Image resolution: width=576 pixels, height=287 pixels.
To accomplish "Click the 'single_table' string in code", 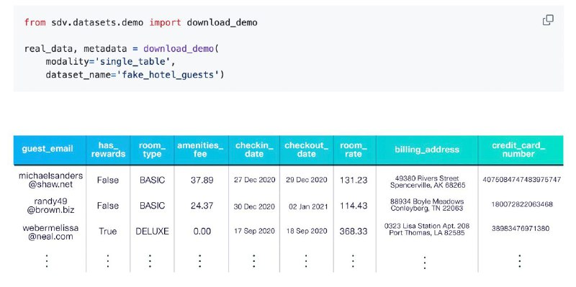I will click(x=133, y=62).
